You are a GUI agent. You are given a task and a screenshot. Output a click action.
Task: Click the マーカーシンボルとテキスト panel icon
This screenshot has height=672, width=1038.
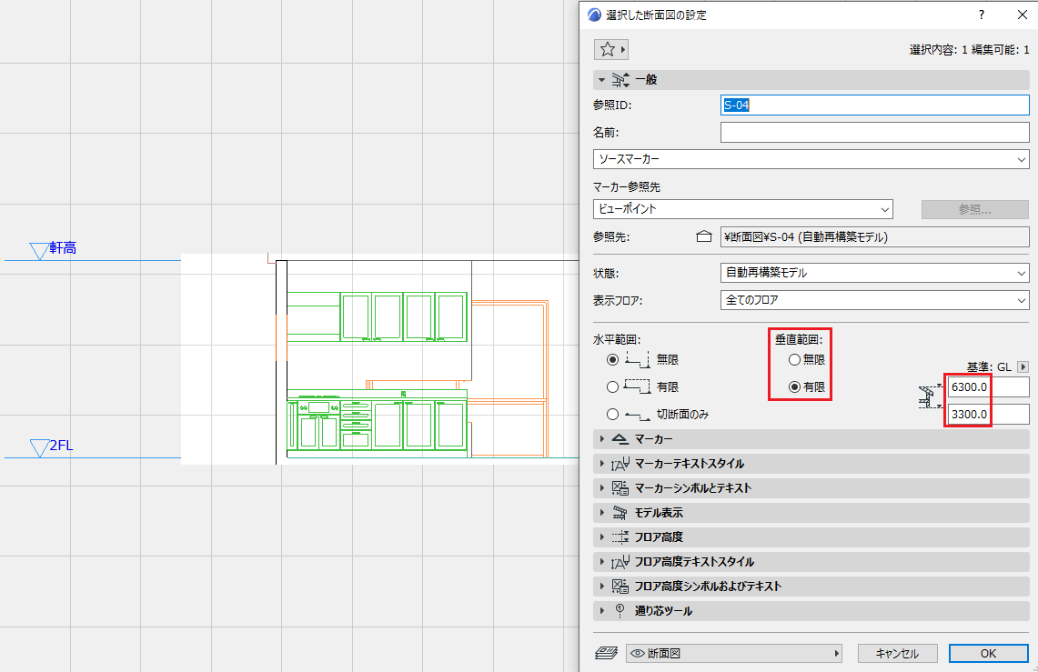(x=620, y=488)
